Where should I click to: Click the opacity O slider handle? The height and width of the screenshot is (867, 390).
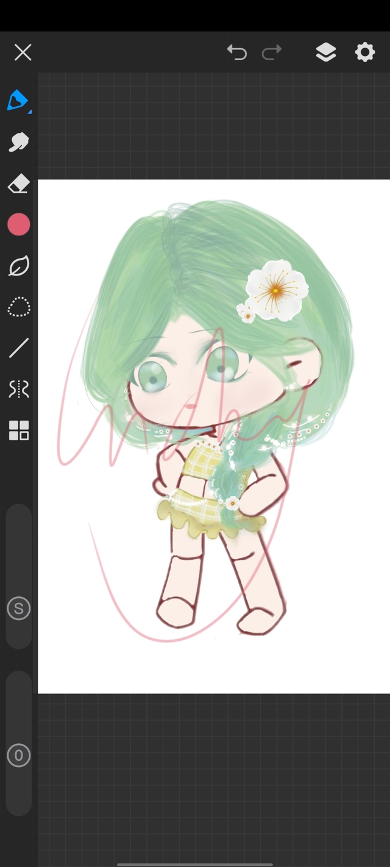18,756
